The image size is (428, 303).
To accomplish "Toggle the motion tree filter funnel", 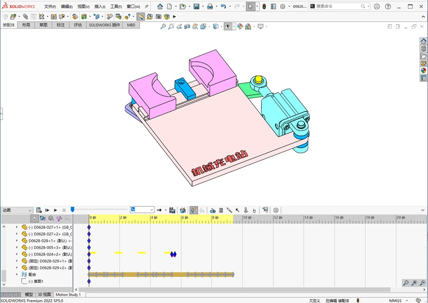I will (34, 219).
